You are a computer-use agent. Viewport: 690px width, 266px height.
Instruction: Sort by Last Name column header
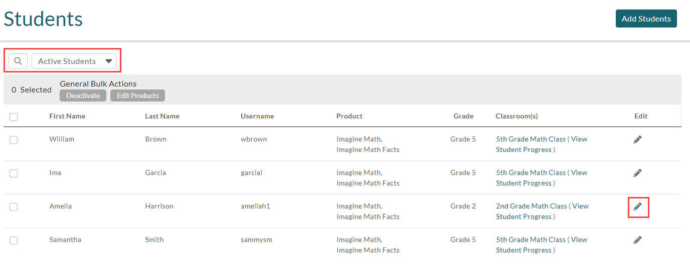[162, 116]
